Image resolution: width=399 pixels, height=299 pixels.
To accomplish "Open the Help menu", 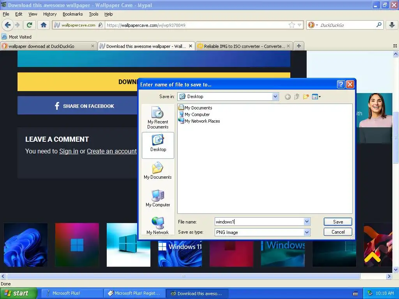I will (108, 14).
